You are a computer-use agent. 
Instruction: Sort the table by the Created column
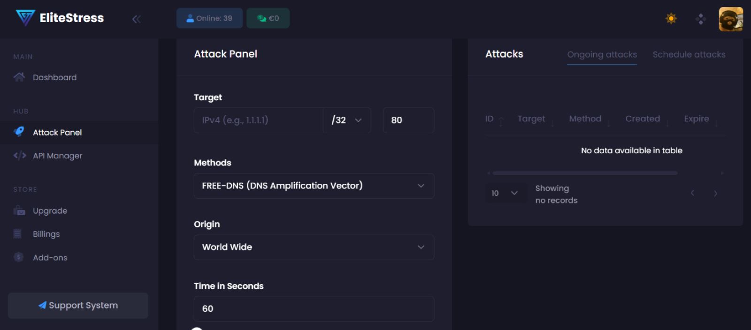tap(647, 119)
